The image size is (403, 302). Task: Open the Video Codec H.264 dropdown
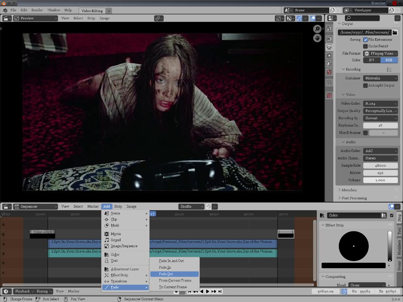tap(381, 103)
